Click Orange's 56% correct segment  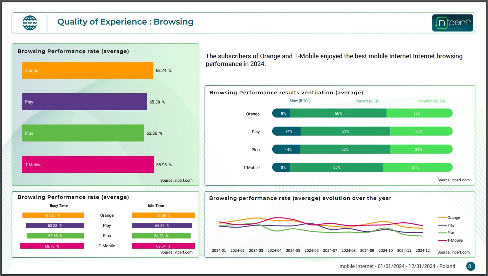[x=338, y=113]
